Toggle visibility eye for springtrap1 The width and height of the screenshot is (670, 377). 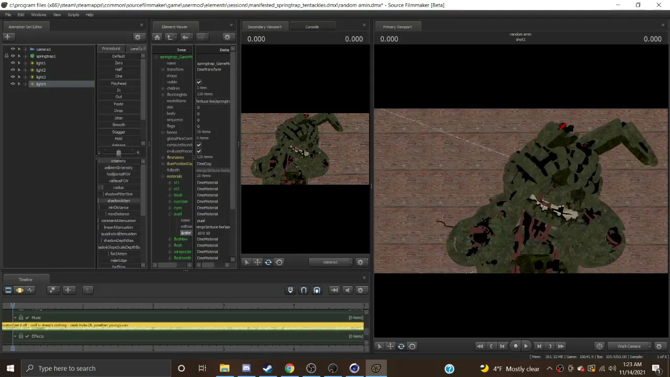click(13, 56)
